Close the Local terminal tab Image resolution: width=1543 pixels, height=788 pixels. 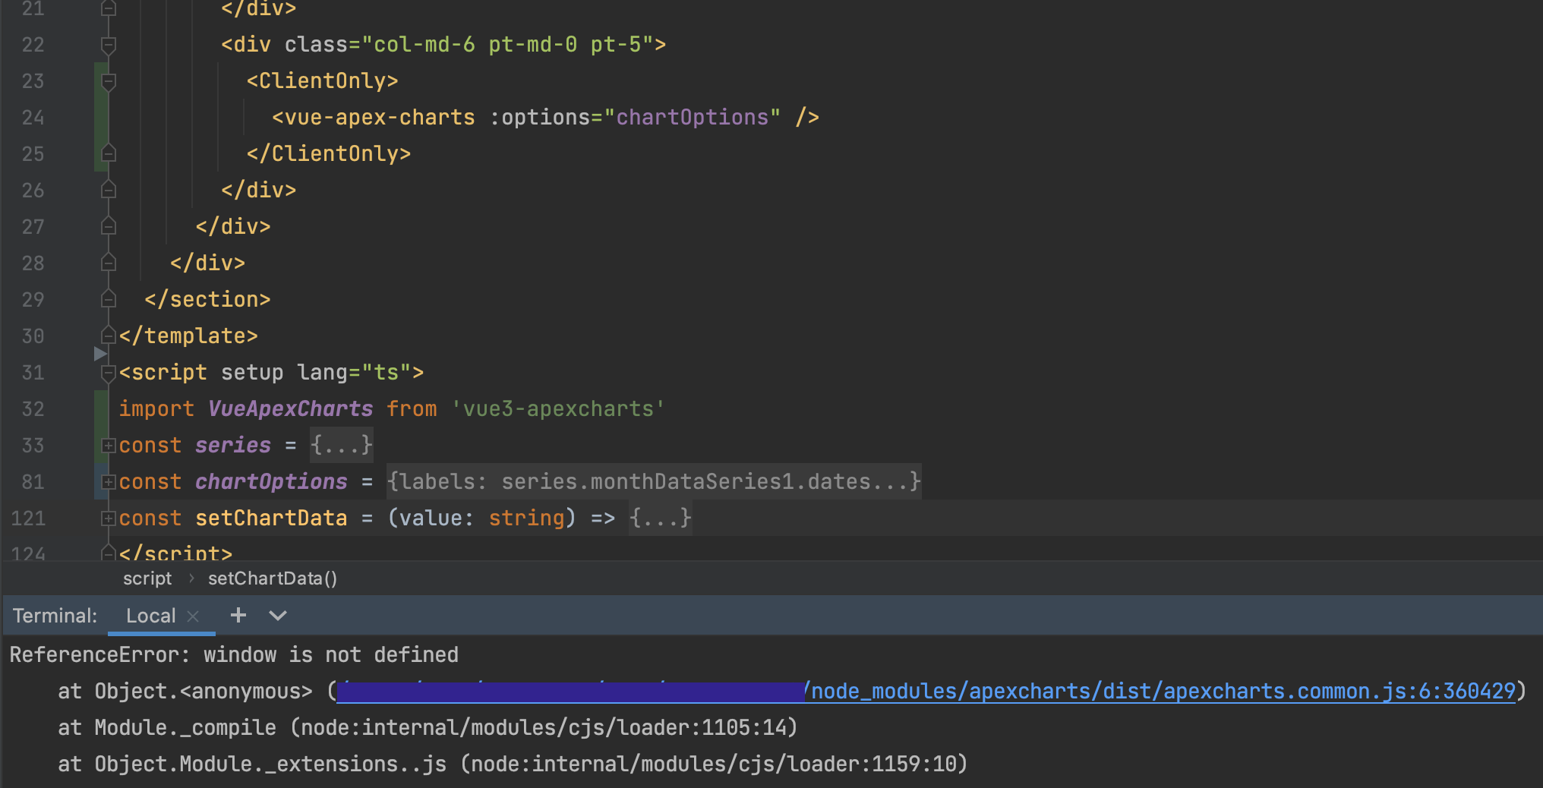[193, 616]
